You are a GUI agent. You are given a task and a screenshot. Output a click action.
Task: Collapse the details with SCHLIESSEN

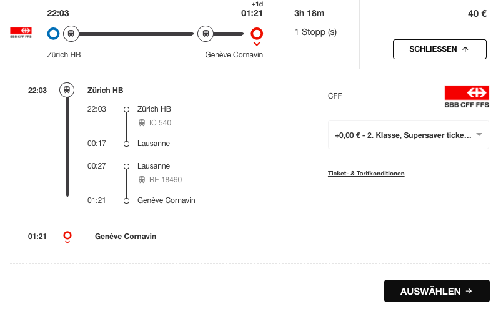pyautogui.click(x=440, y=49)
